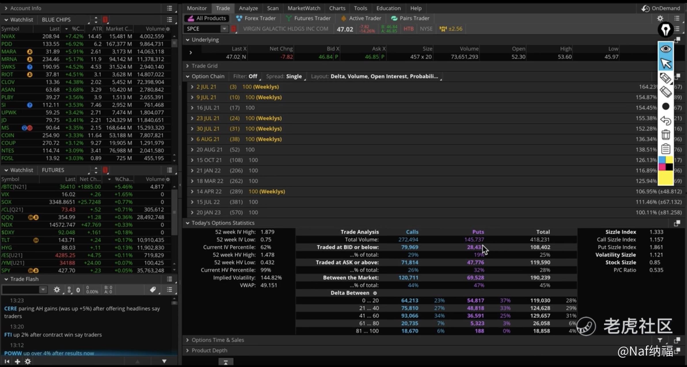Switch to the Analyze tab
Screen dimensions: 687x367
point(248,8)
